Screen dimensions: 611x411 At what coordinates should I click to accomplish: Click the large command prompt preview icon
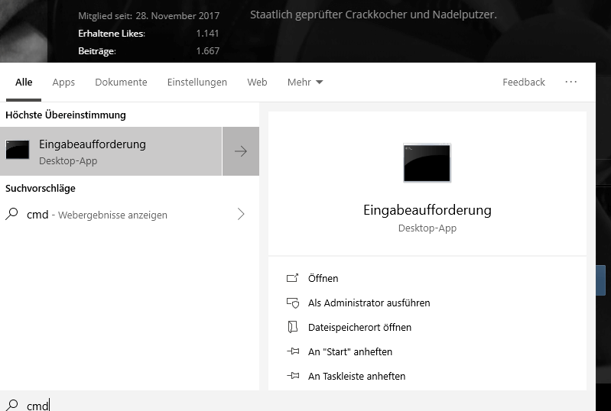tap(427, 163)
